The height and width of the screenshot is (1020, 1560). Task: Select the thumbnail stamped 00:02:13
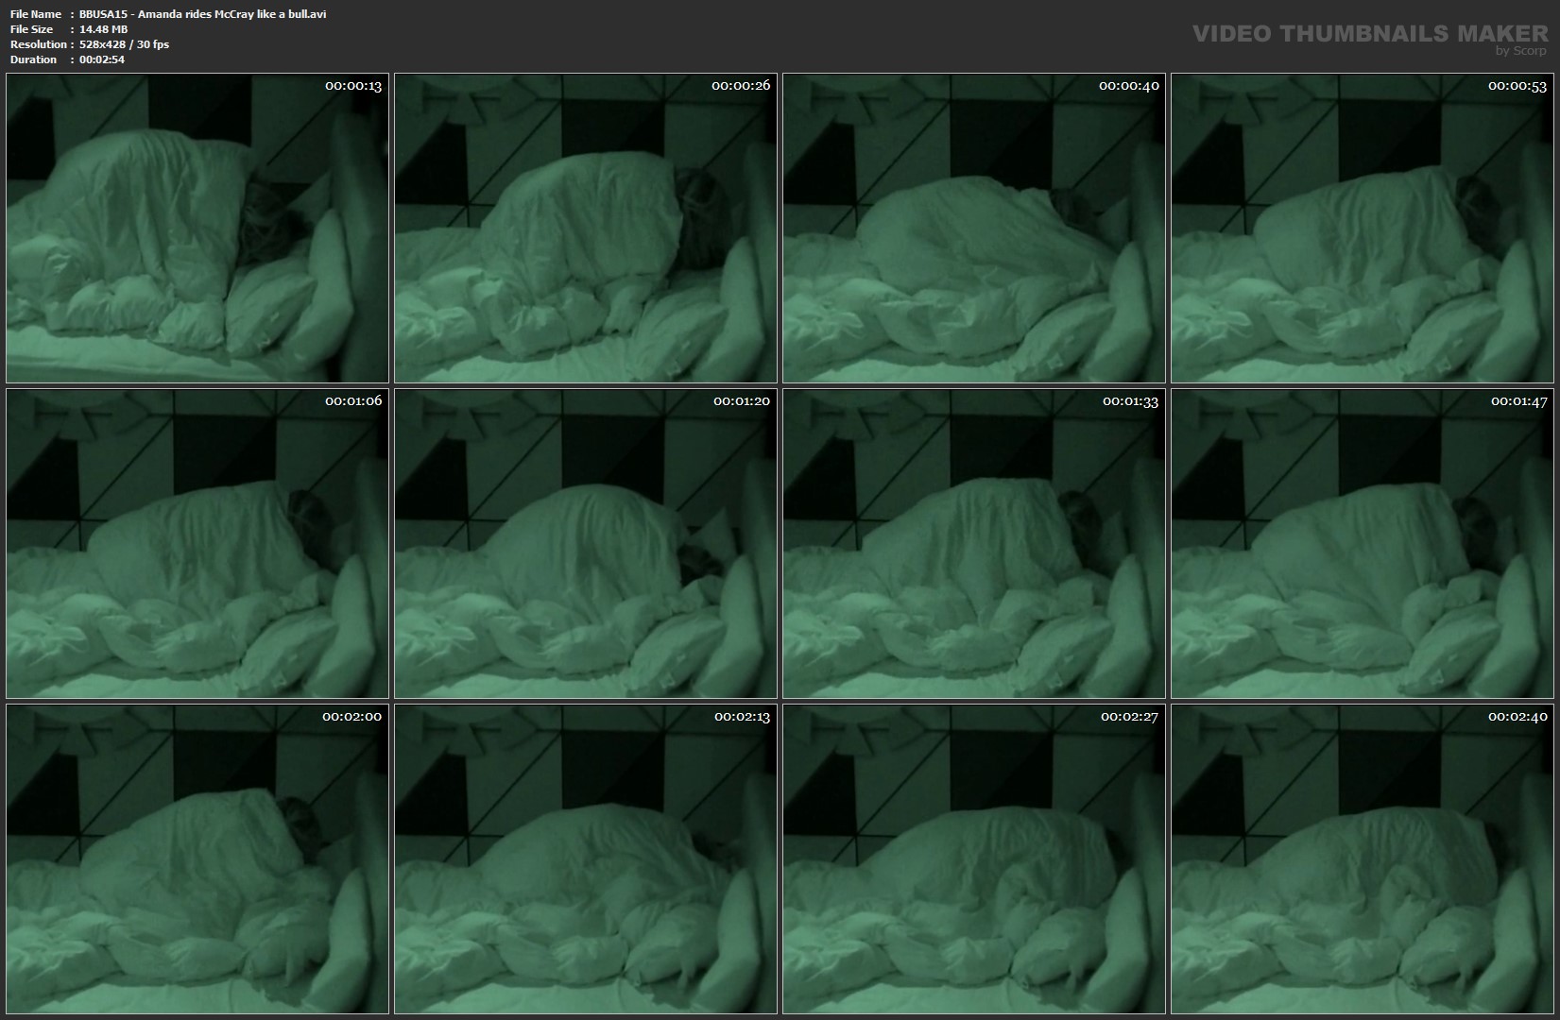(x=586, y=858)
